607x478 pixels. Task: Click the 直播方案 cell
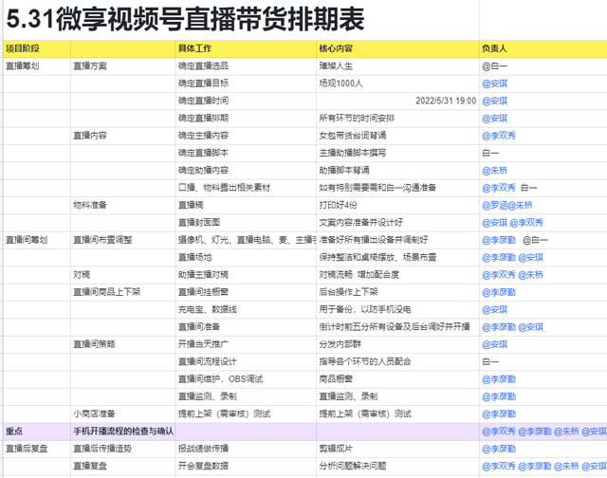pos(122,66)
